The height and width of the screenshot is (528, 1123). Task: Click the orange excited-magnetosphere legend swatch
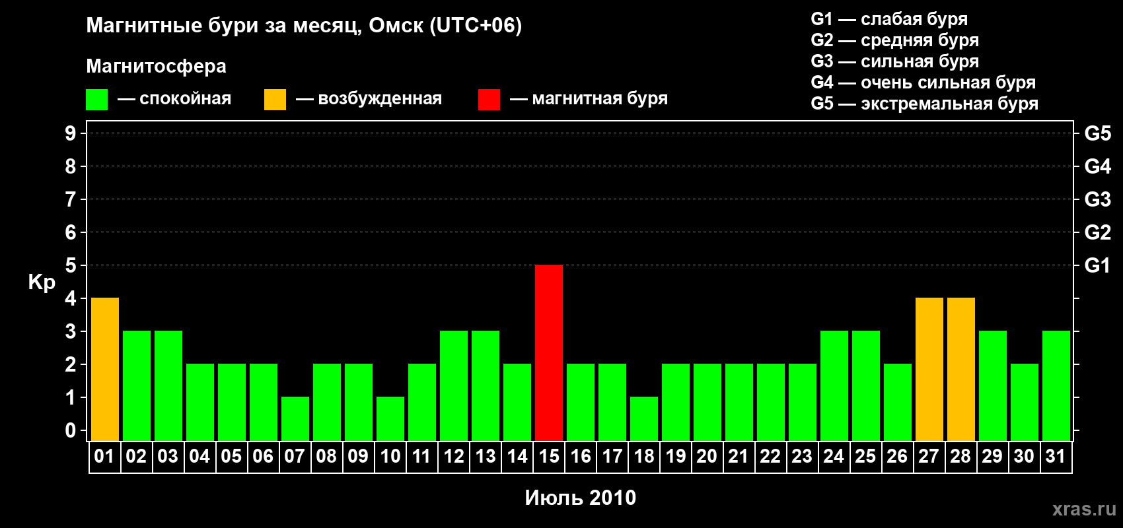(275, 100)
